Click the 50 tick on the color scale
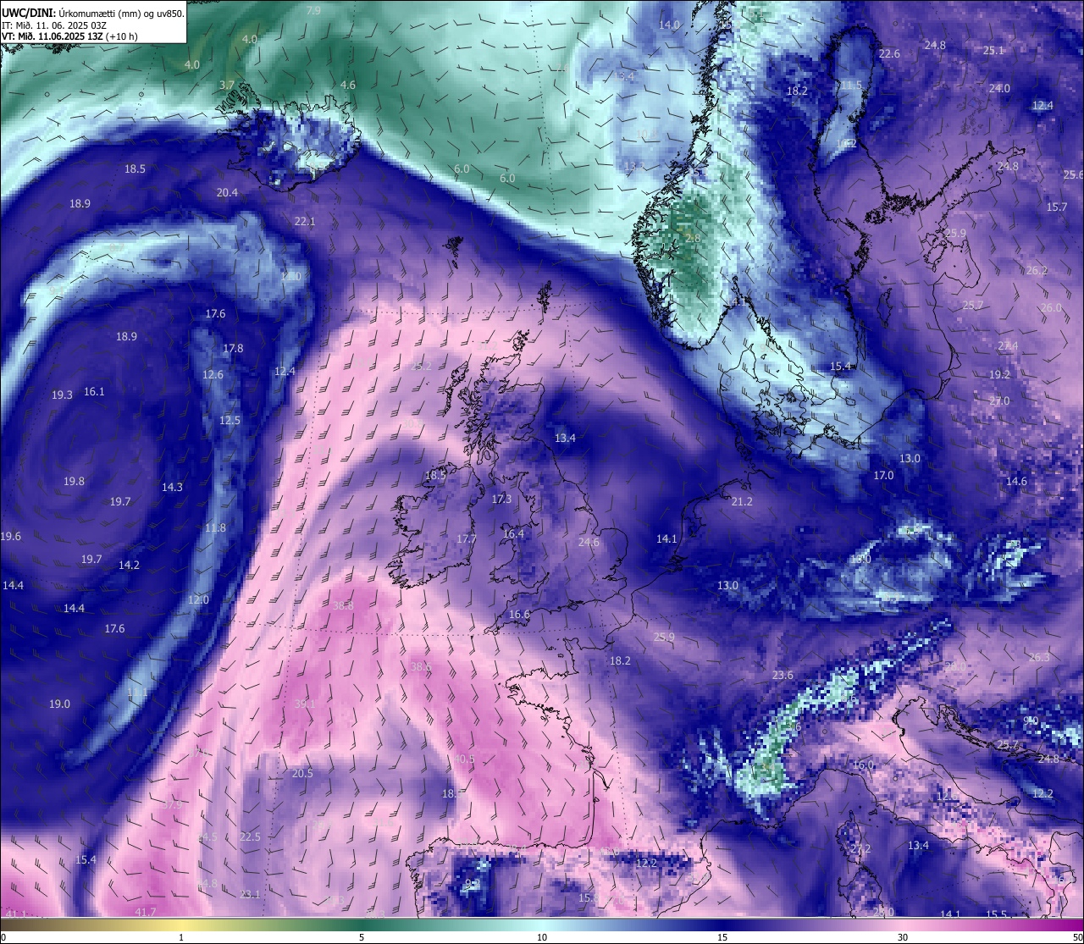 tap(1077, 937)
